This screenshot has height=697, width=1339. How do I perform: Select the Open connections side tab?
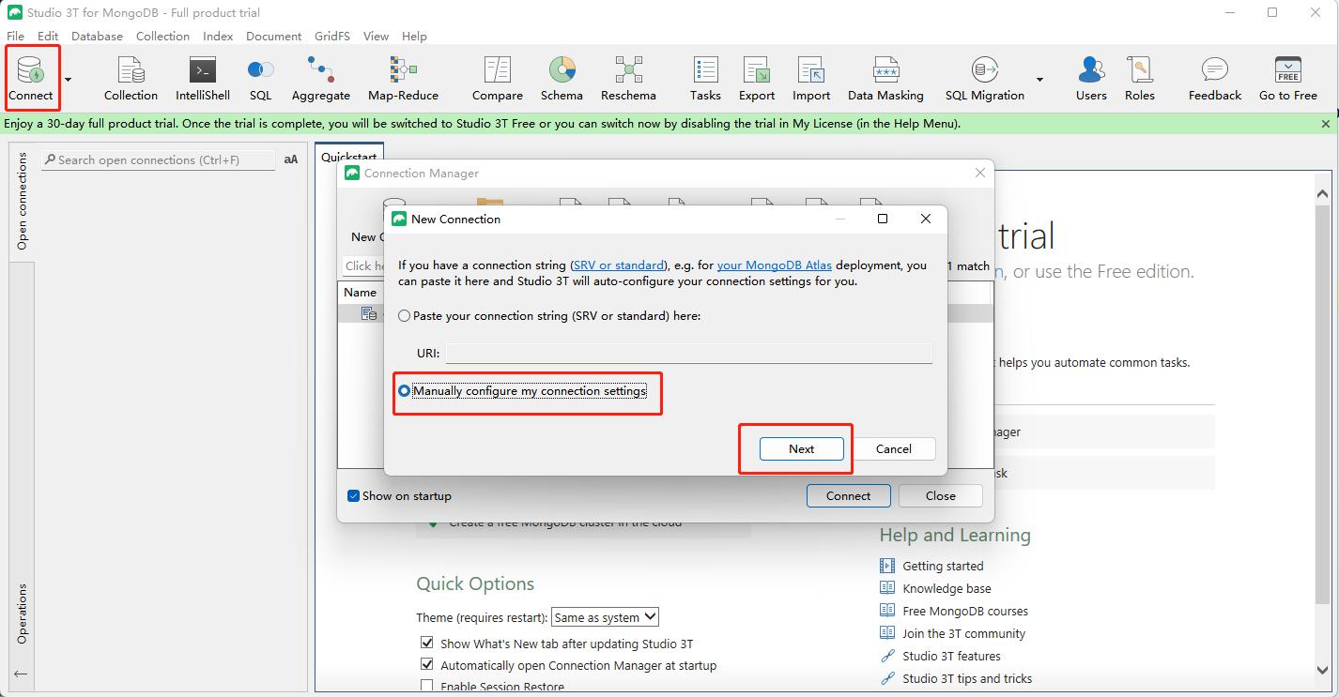click(23, 201)
